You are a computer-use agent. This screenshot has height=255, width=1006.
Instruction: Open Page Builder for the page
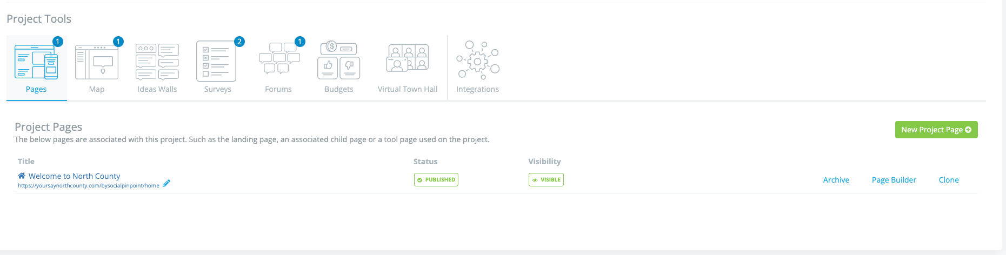894,180
